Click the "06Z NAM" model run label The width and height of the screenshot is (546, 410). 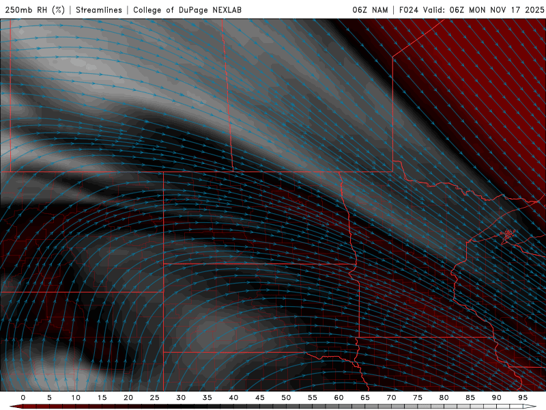click(370, 10)
